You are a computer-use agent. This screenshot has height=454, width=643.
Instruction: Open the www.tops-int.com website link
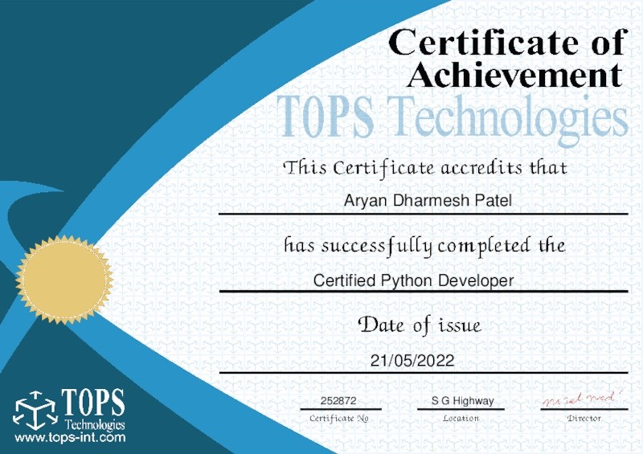[x=71, y=439]
